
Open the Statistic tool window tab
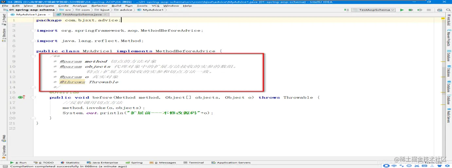(70, 162)
